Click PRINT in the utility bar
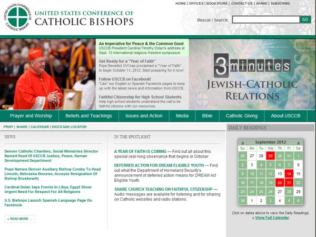 [x=8, y=127]
